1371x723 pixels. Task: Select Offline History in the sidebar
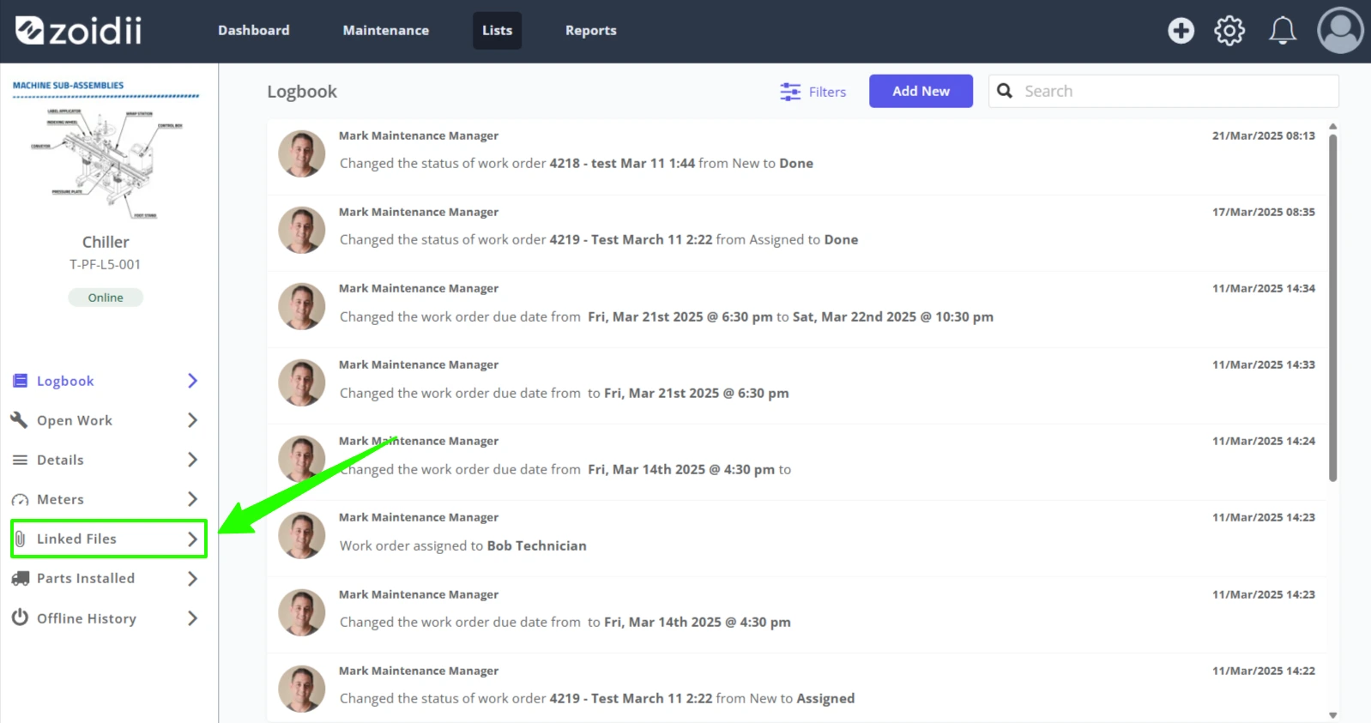[87, 618]
